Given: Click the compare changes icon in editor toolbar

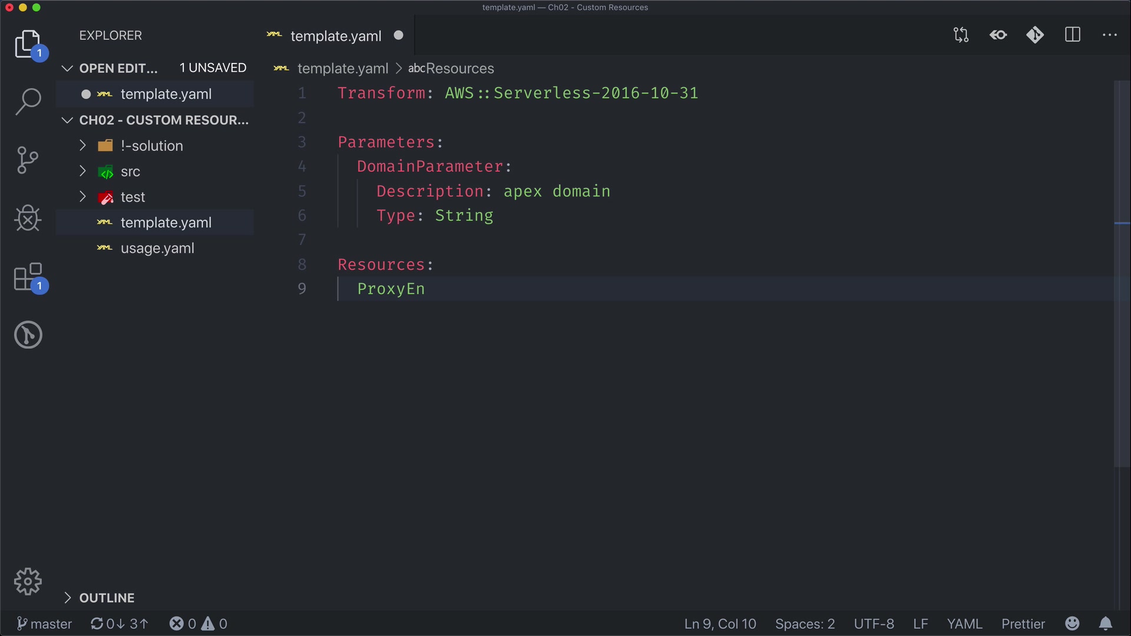Looking at the screenshot, I should 961,35.
